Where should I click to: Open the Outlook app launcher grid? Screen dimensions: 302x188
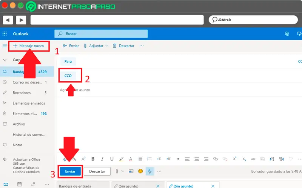(5, 34)
